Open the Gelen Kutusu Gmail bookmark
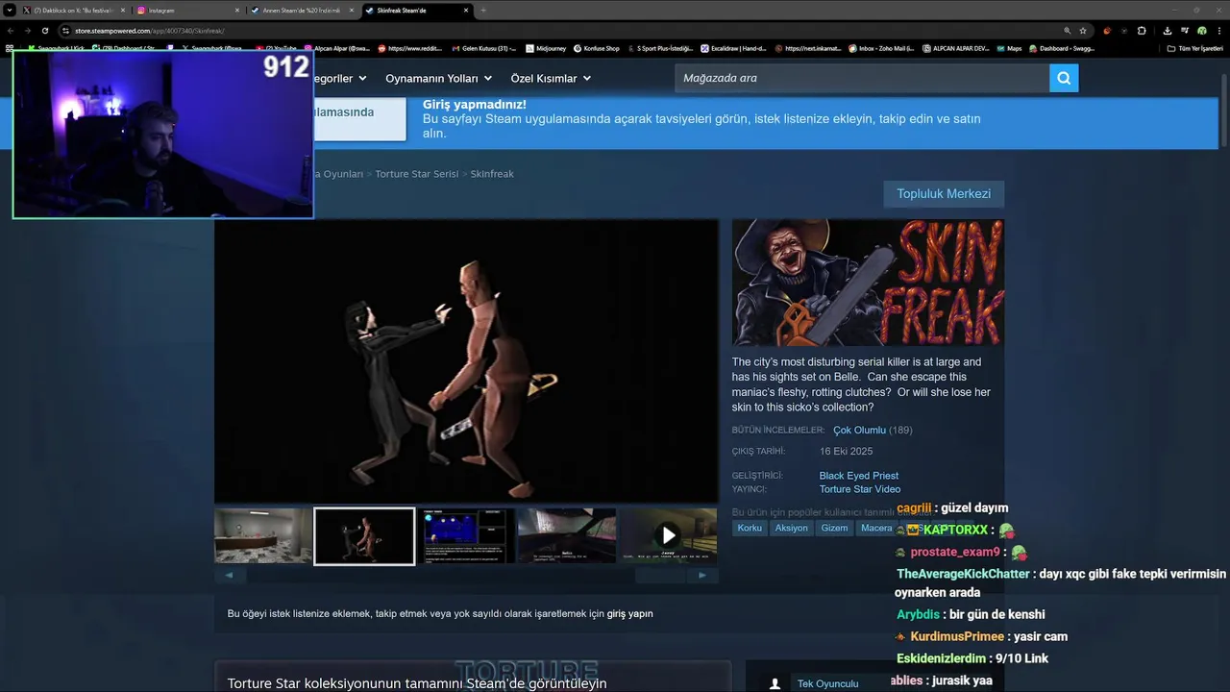 pos(484,48)
